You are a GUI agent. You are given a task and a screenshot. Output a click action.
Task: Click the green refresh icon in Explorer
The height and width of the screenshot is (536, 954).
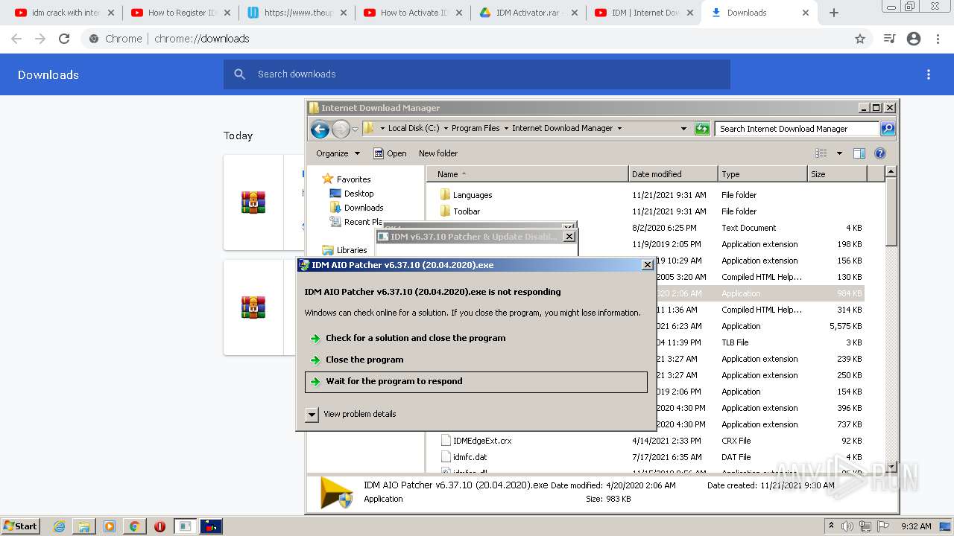(x=702, y=129)
